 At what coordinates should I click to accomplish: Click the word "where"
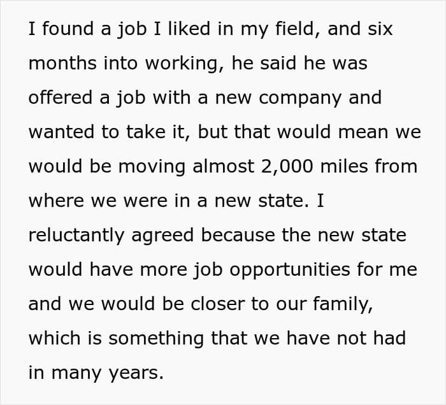coord(56,201)
